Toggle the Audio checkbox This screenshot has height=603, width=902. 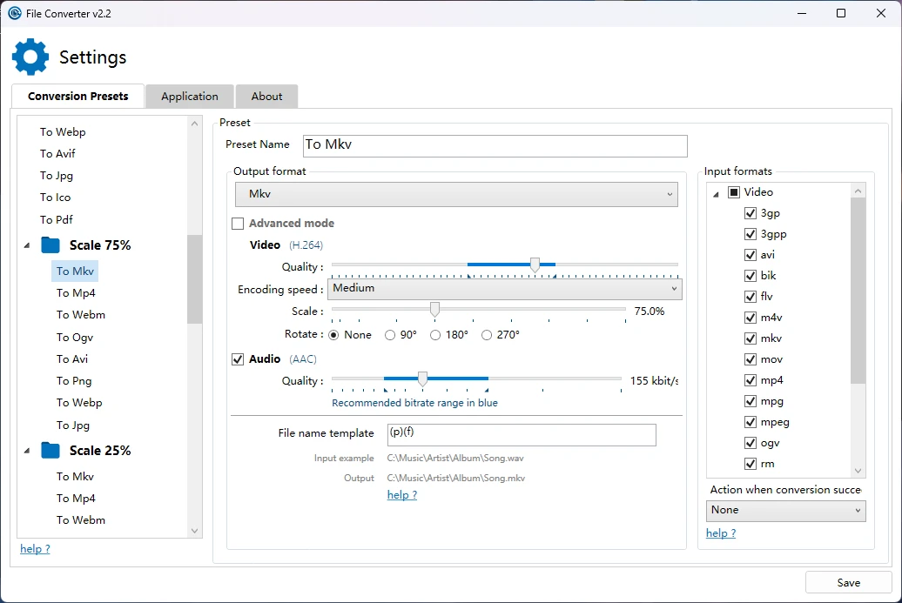point(238,359)
